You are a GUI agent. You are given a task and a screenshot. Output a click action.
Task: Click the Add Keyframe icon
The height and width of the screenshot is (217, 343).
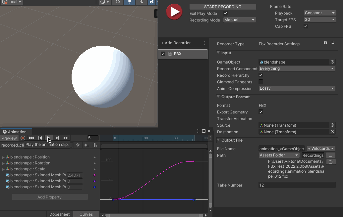tap(86, 145)
